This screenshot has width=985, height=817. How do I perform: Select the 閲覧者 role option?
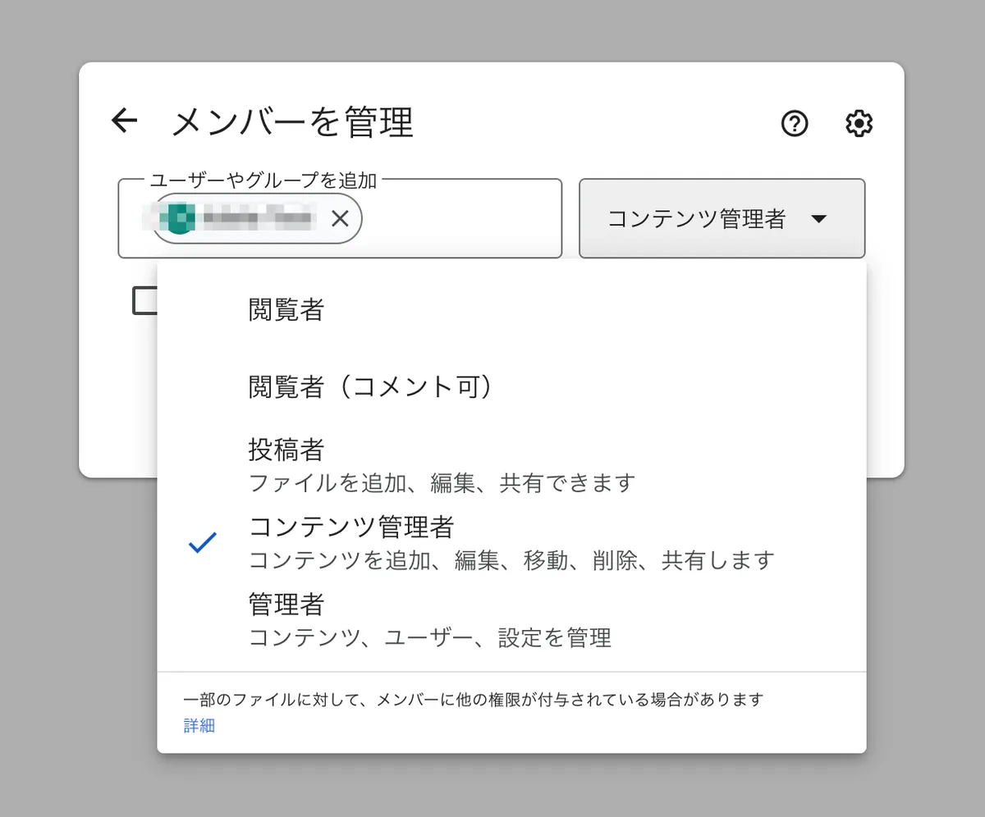(286, 310)
